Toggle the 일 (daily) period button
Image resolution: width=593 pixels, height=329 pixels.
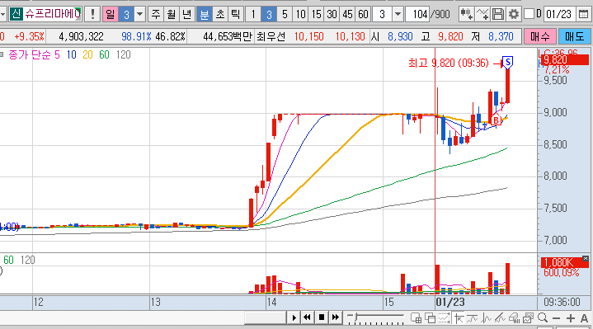click(110, 14)
